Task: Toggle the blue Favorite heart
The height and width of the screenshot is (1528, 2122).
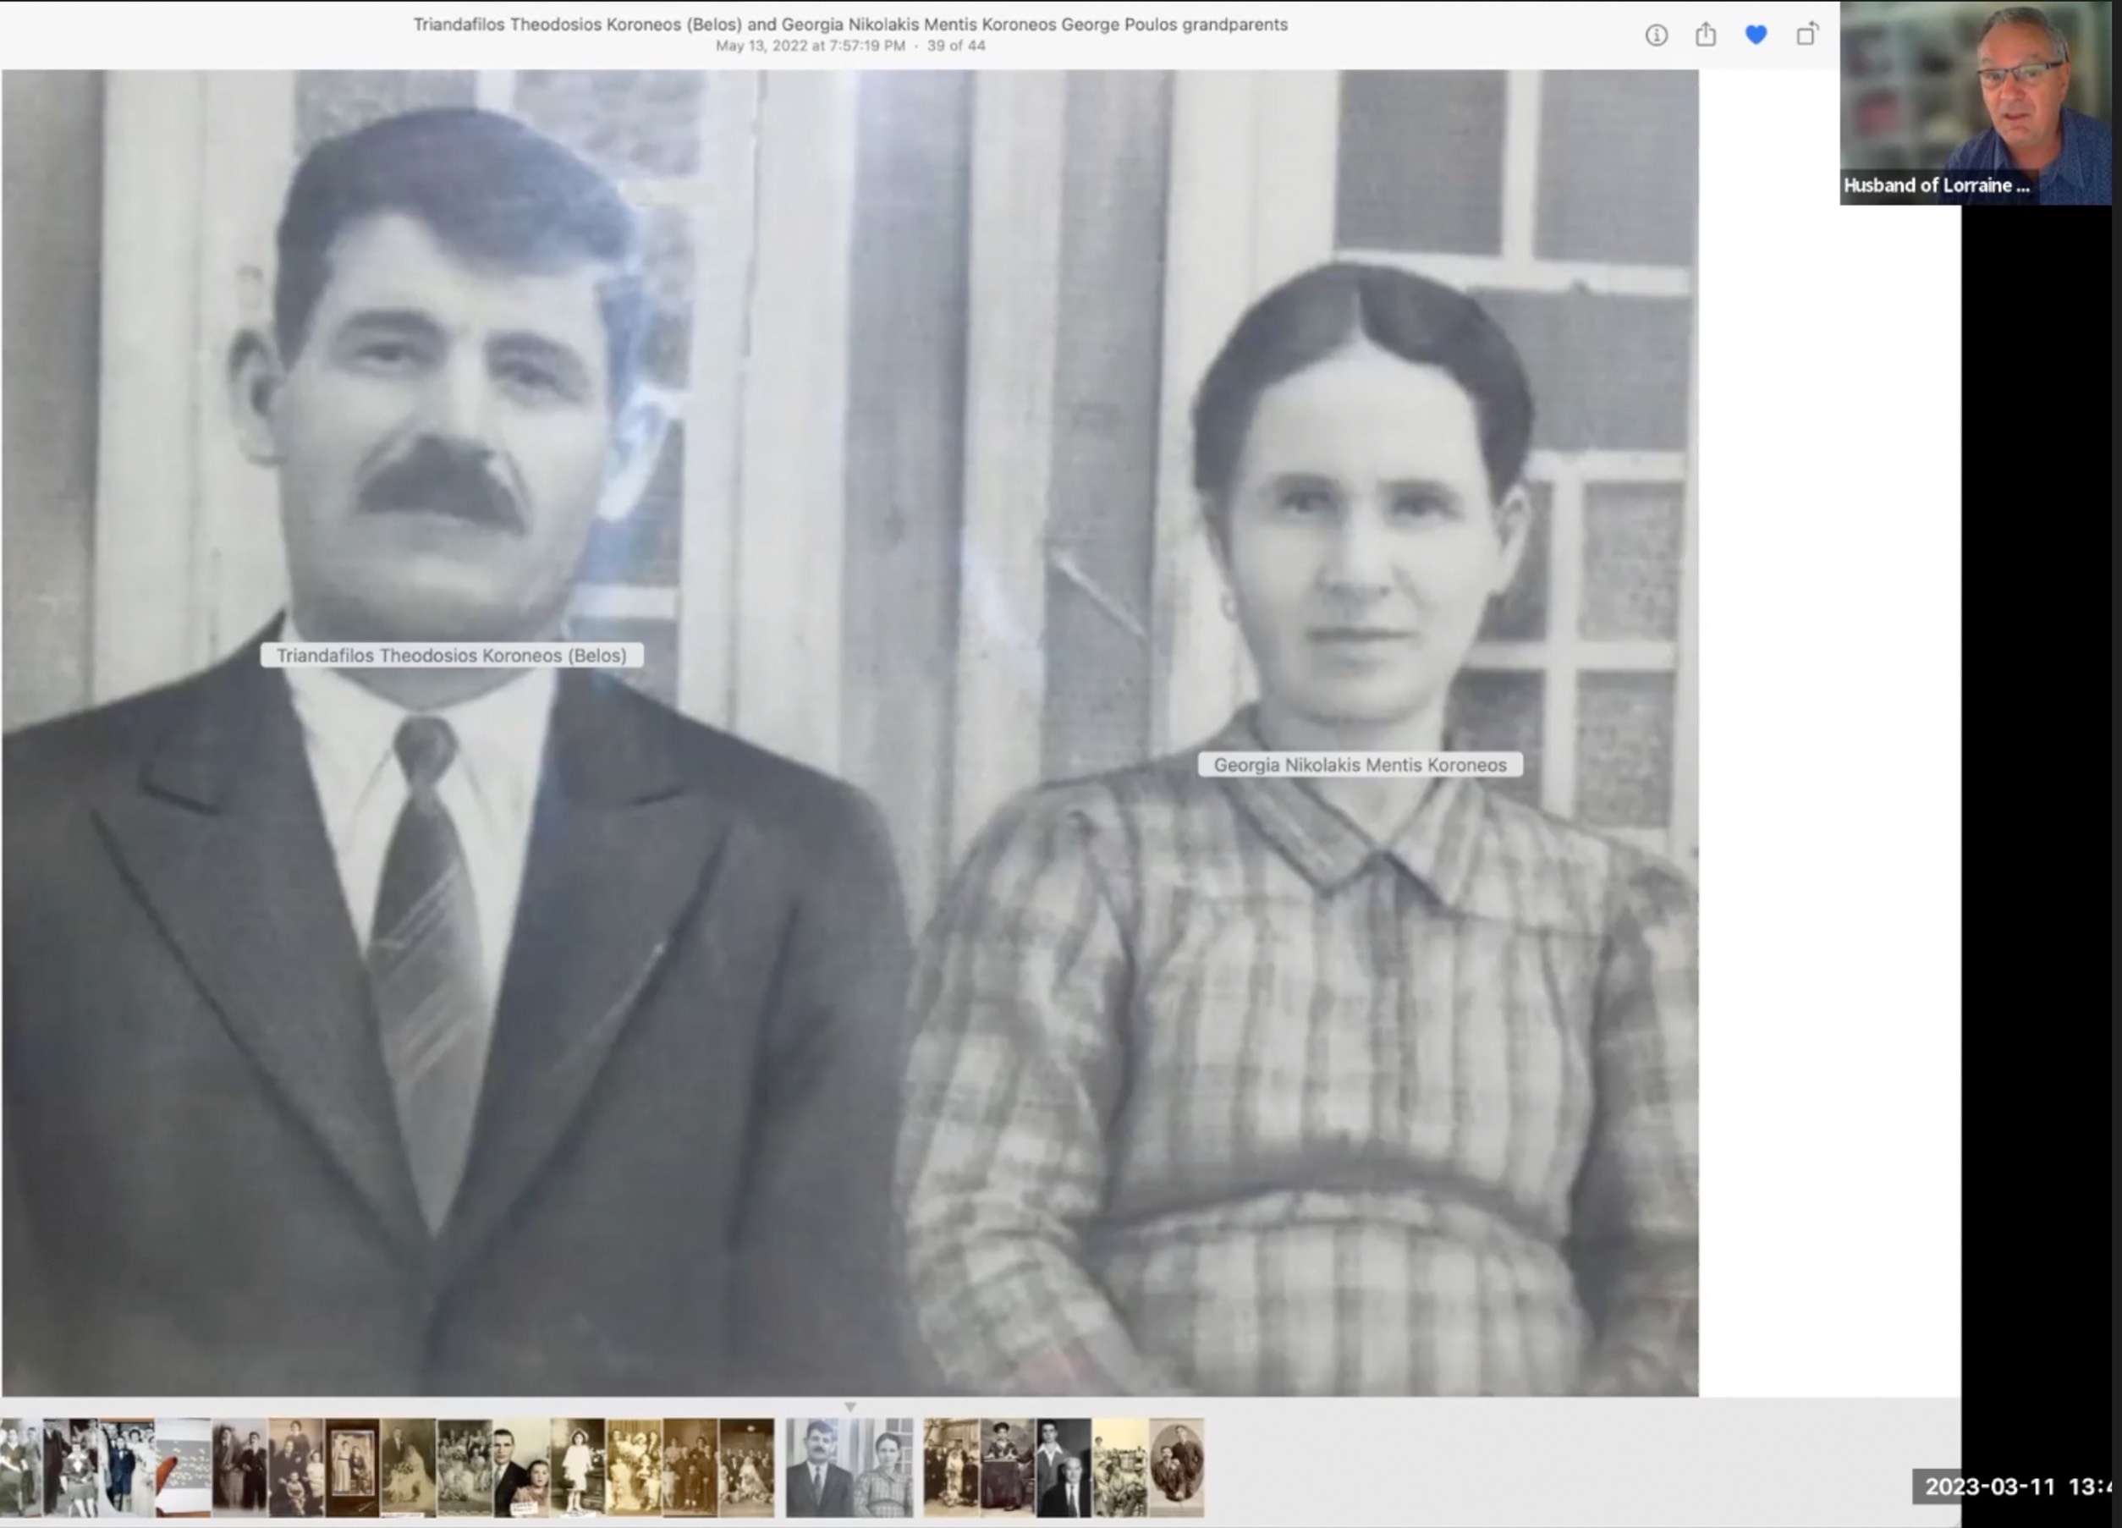Action: pos(1756,36)
